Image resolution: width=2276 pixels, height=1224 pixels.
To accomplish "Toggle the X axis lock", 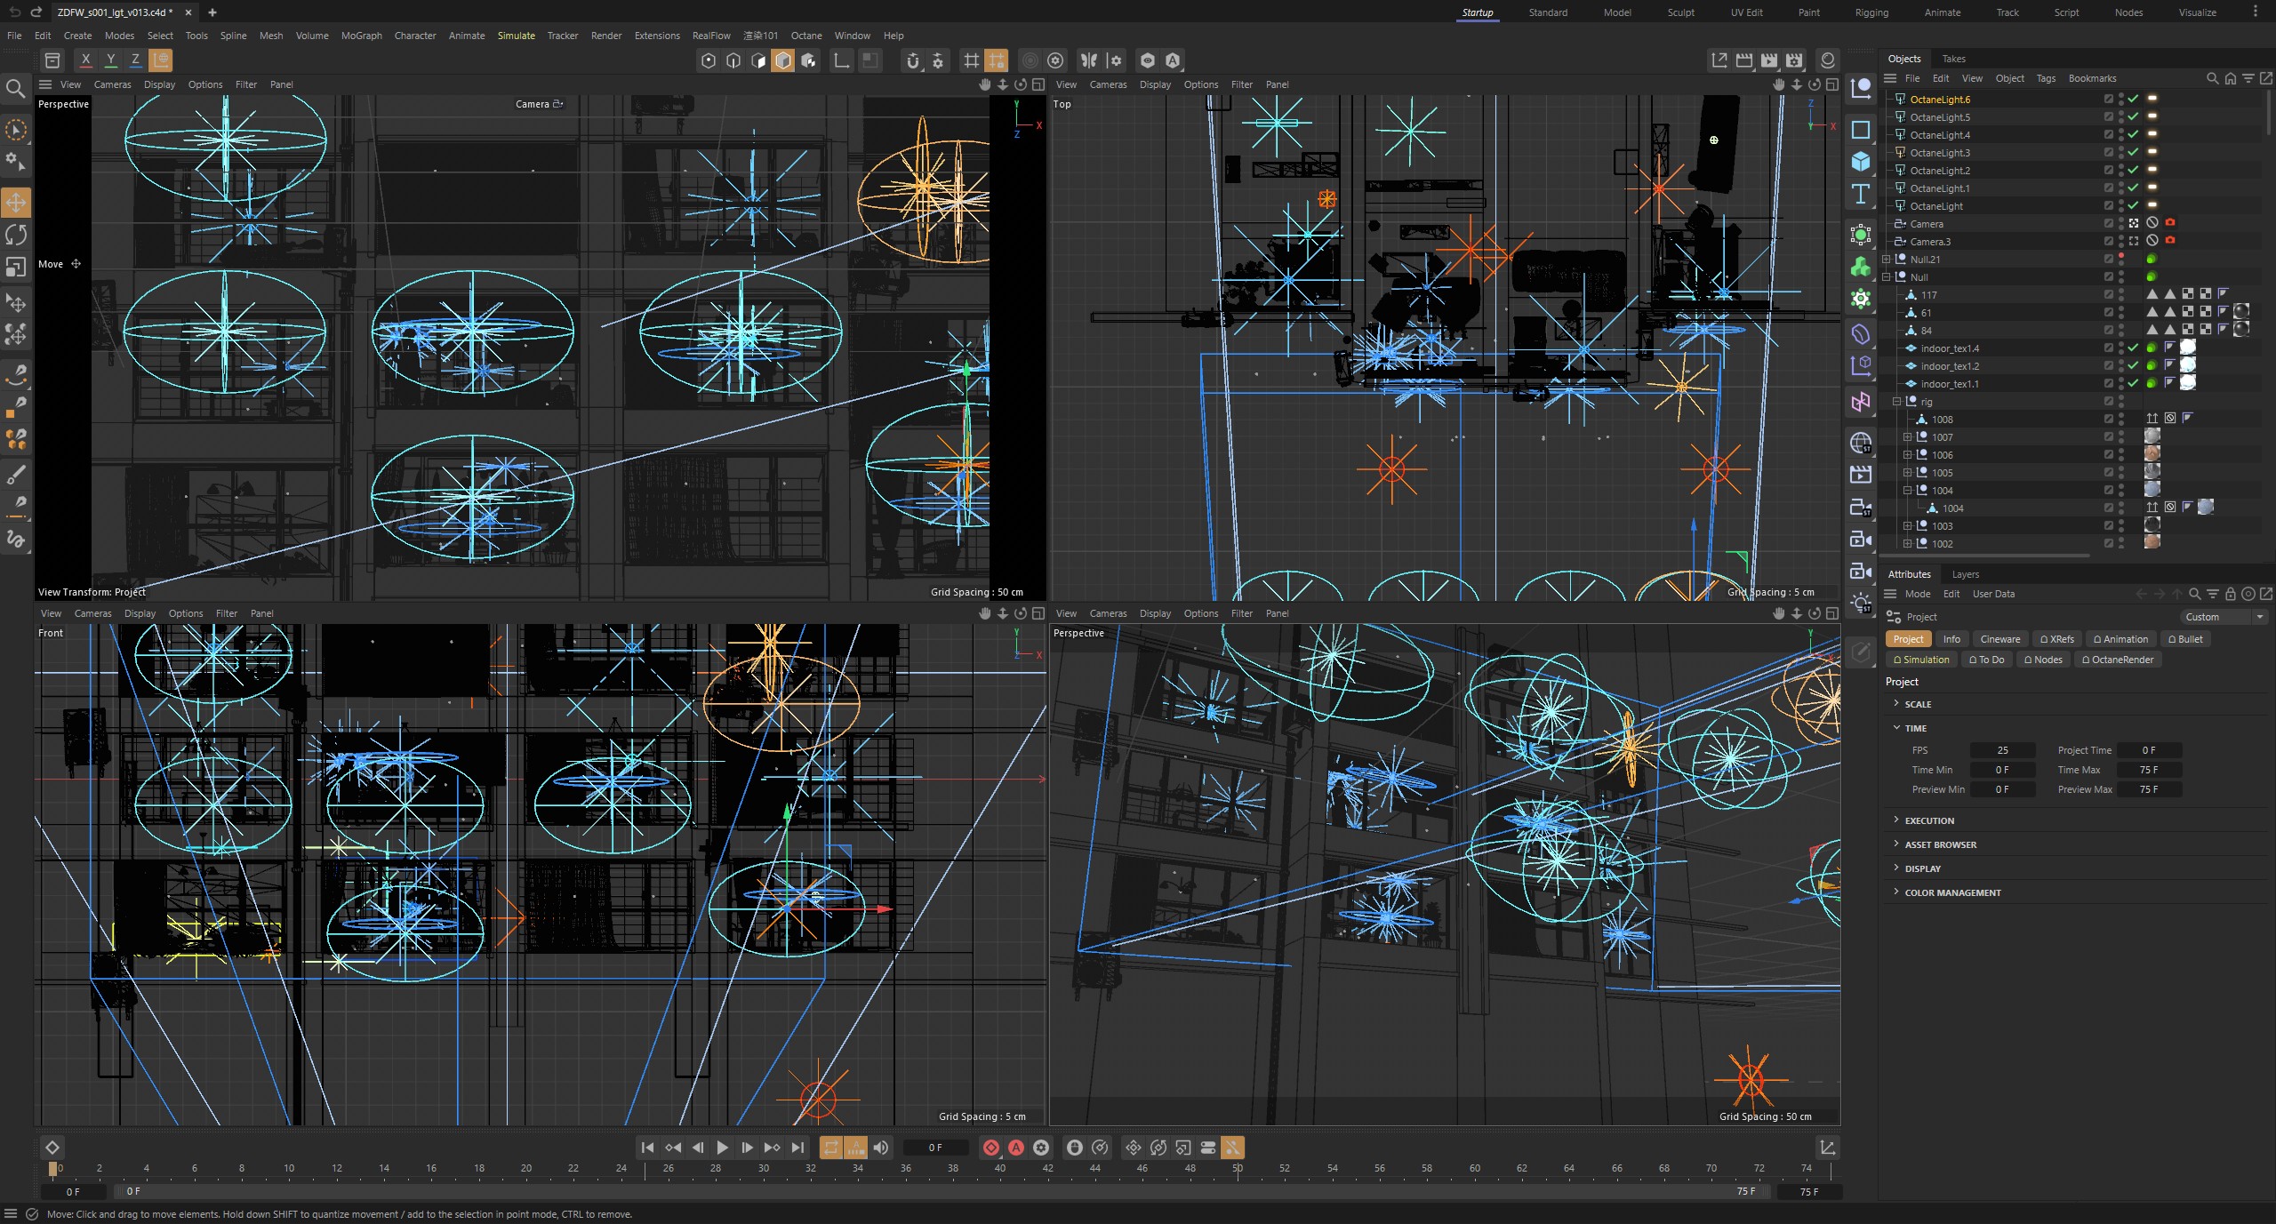I will (85, 60).
